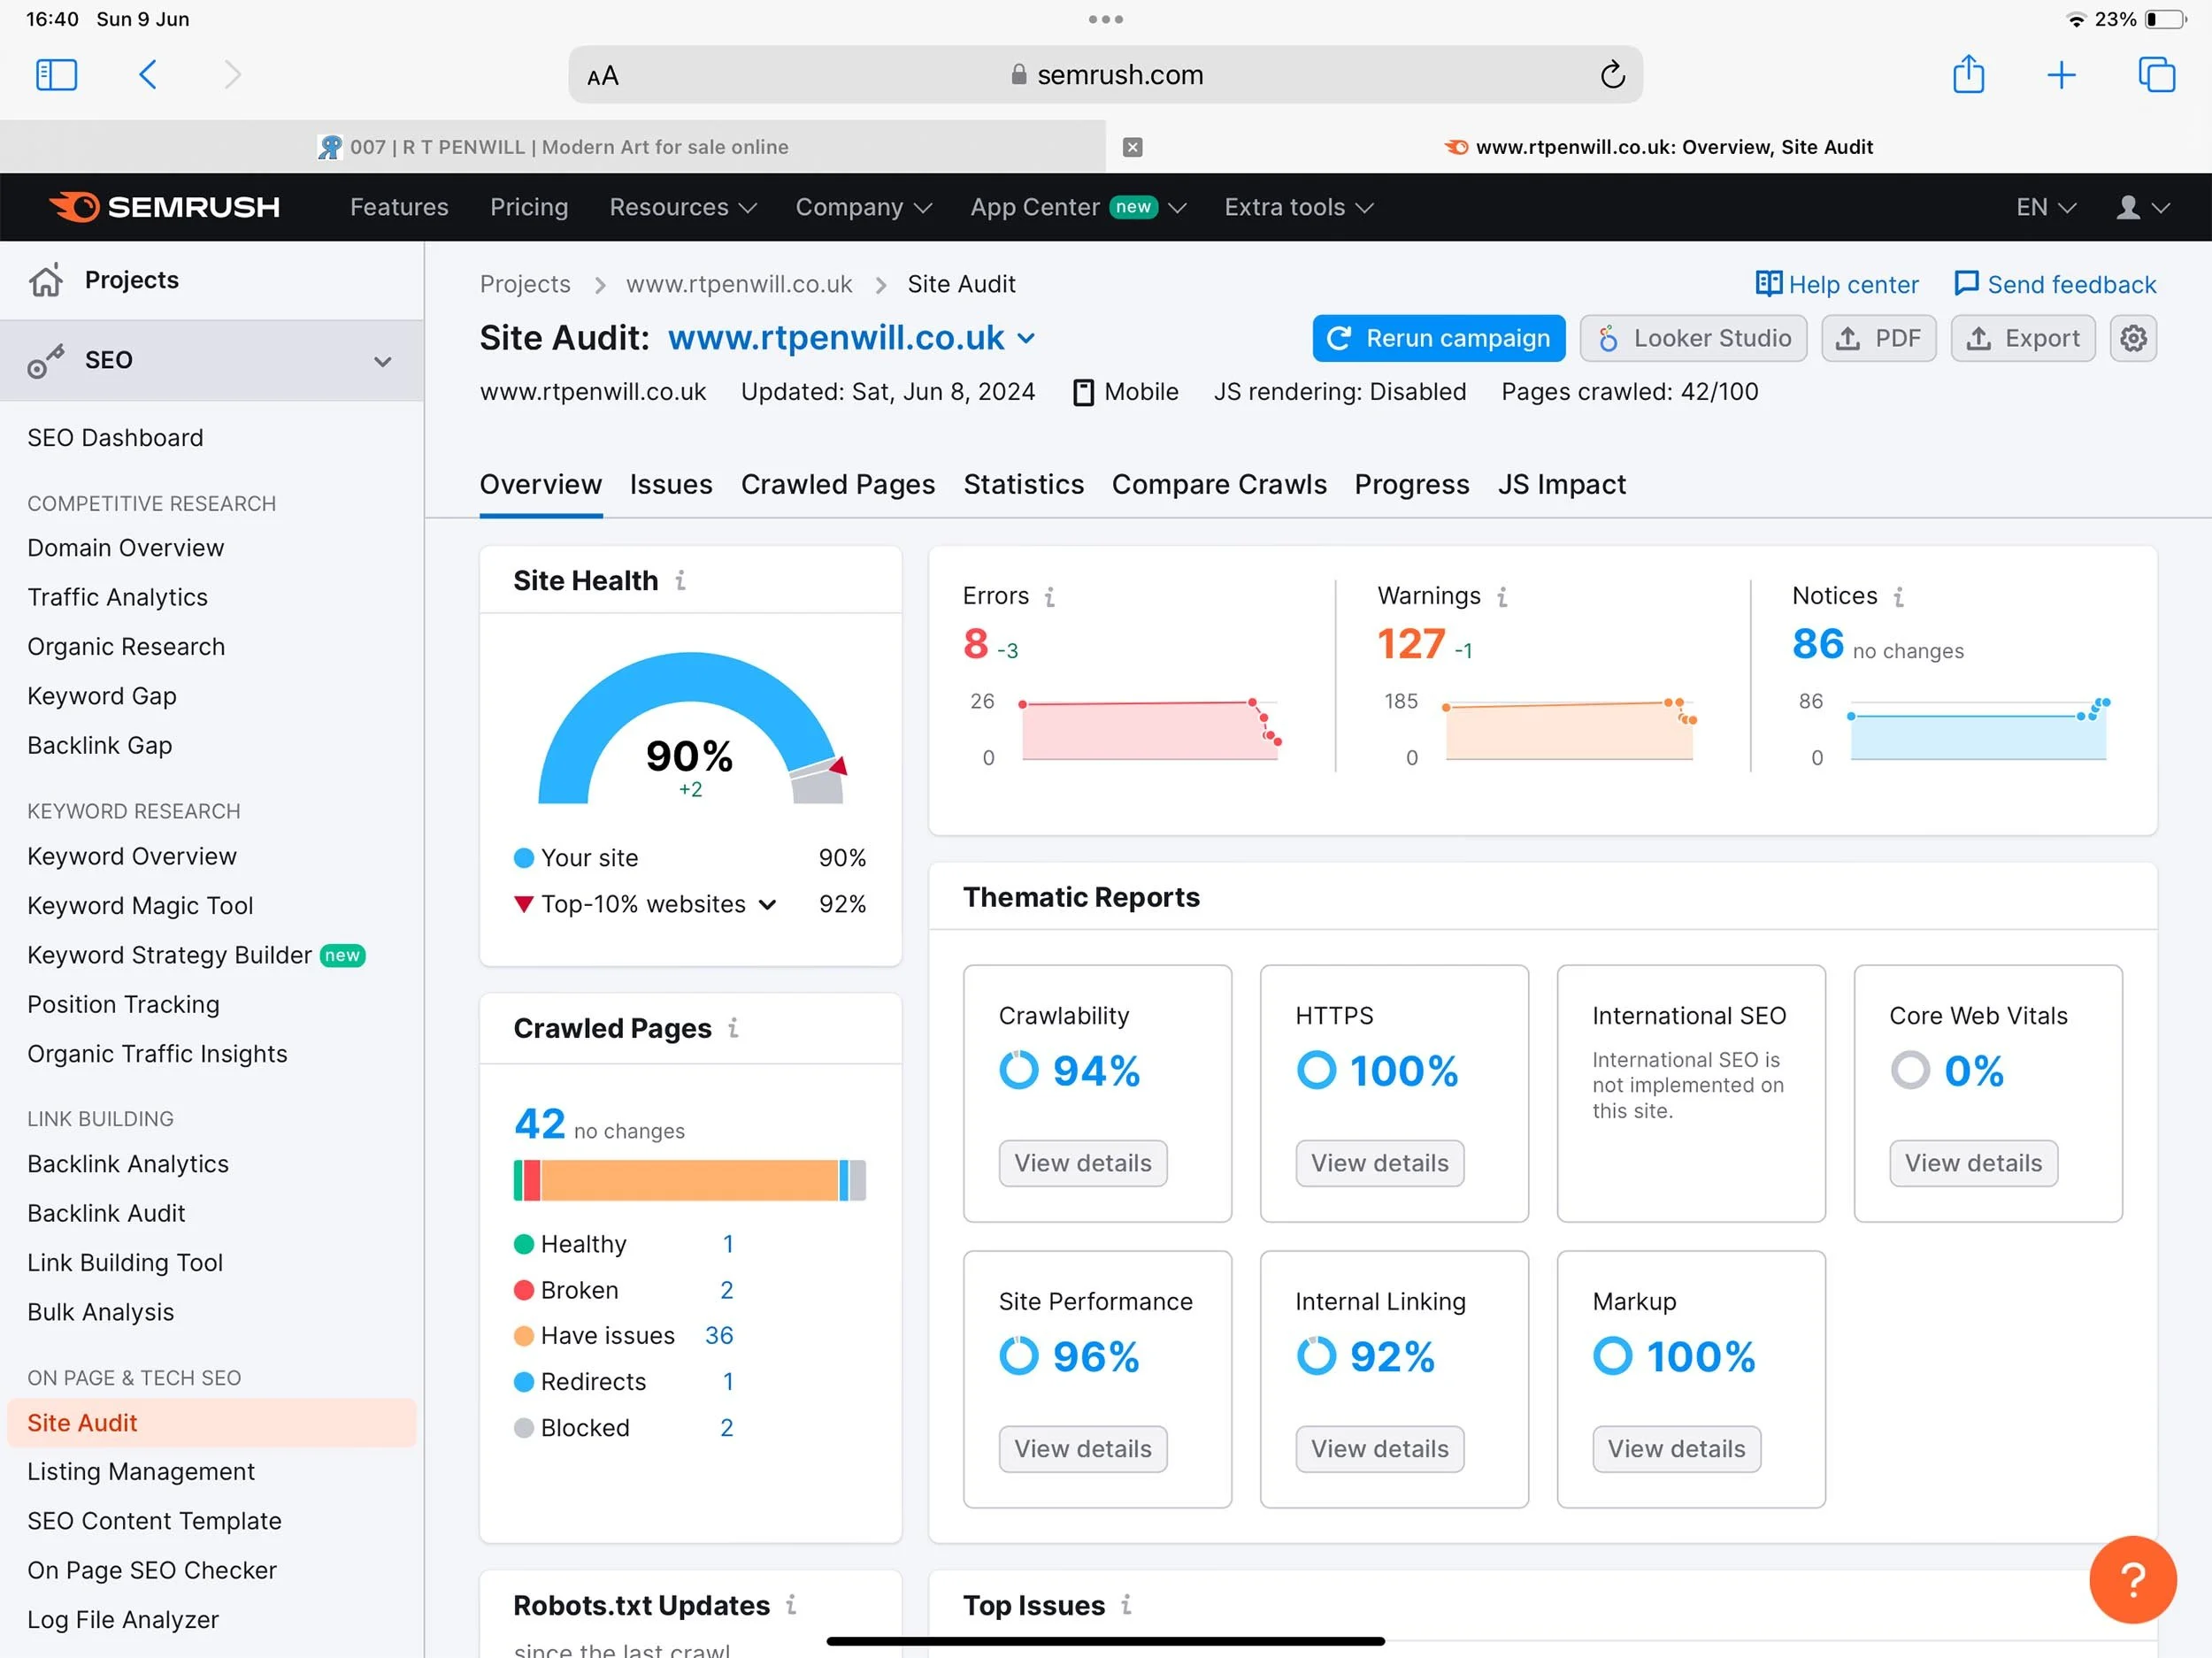Click the Rerun campaign button

click(x=1437, y=338)
